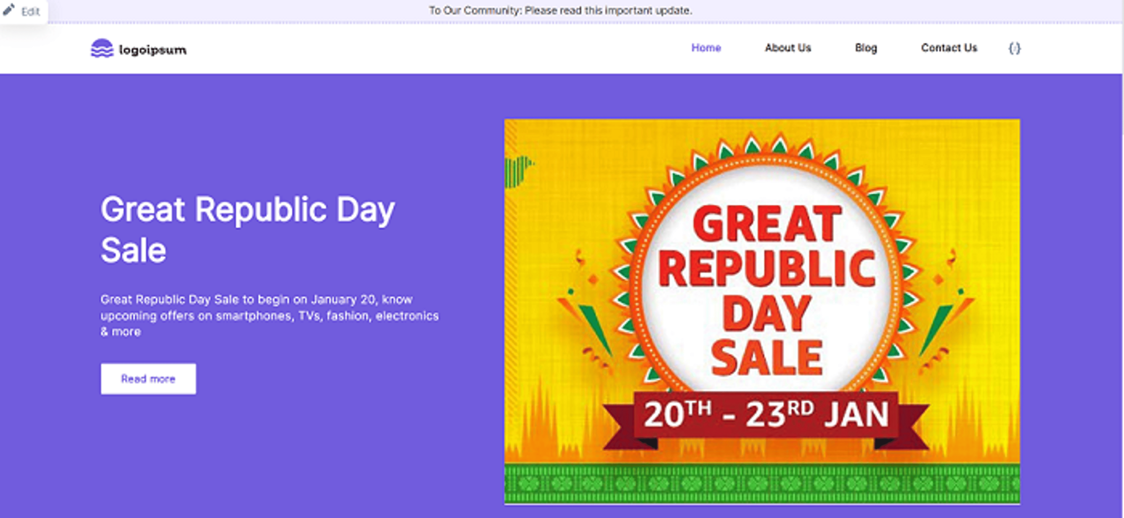Viewport: 1124px width, 518px height.
Task: Go to the Home nav item
Action: point(706,47)
